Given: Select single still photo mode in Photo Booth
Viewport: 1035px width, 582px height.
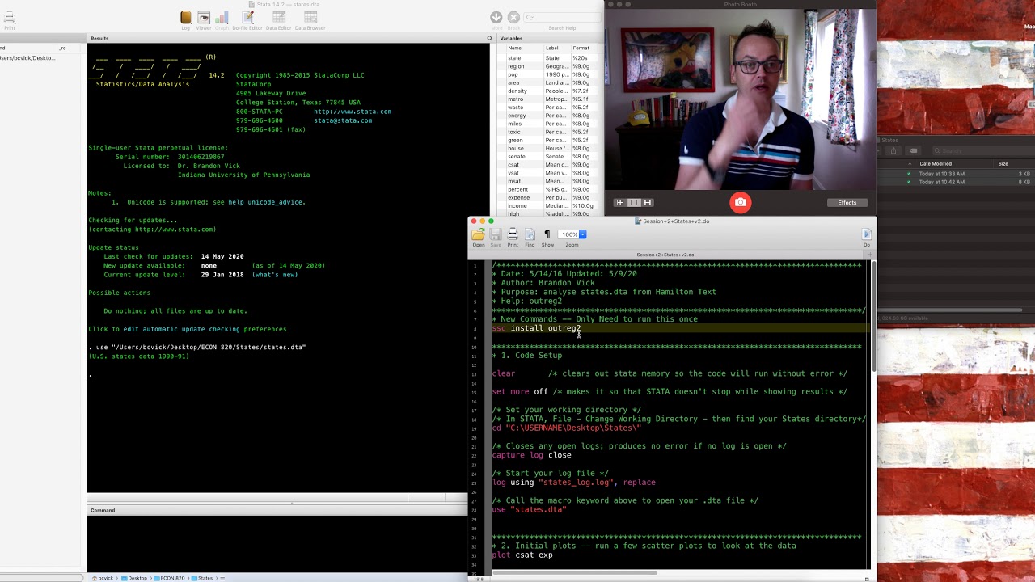Looking at the screenshot, I should 634,202.
